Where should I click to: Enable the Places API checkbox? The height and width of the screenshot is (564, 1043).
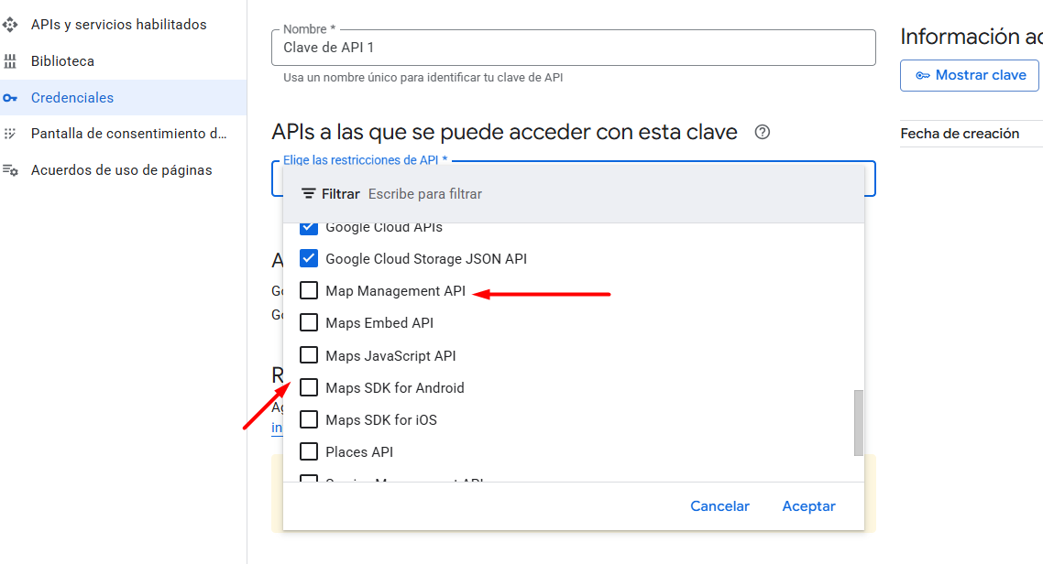pos(309,451)
